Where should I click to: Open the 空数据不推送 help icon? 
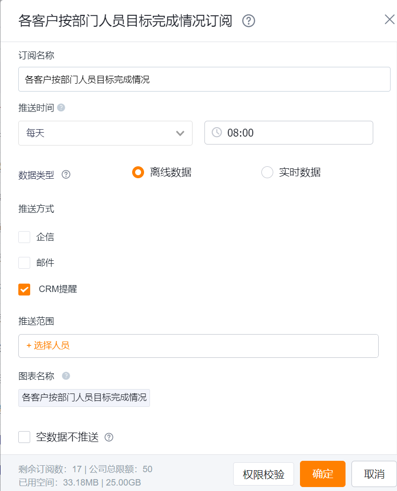[109, 438]
